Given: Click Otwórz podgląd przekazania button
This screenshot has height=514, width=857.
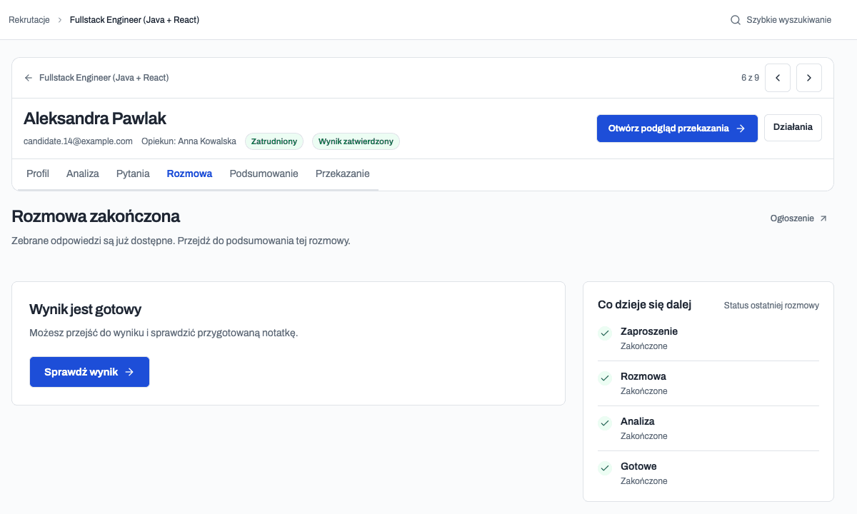Looking at the screenshot, I should [677, 128].
